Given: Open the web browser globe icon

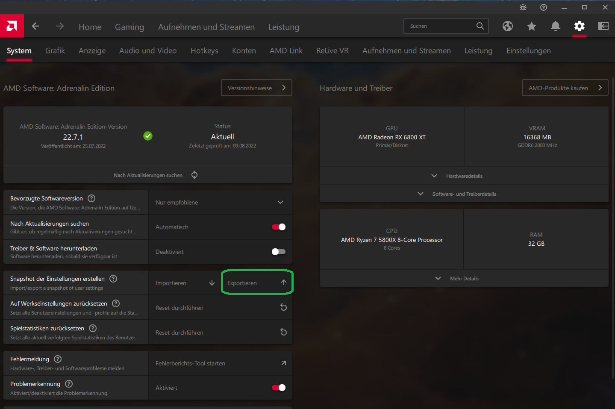Looking at the screenshot, I should pyautogui.click(x=508, y=26).
